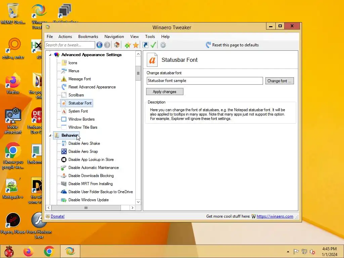Click the OneDrive cloud icon in tree

tap(64, 192)
